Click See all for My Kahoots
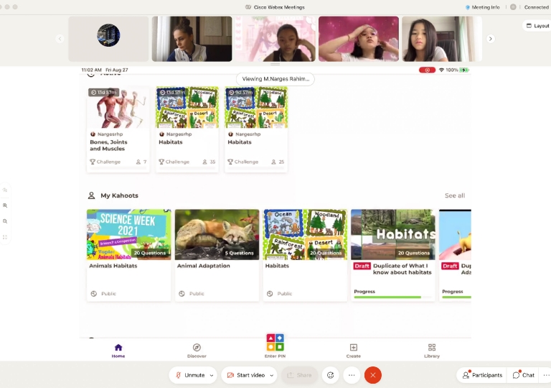This screenshot has width=551, height=388. point(455,195)
